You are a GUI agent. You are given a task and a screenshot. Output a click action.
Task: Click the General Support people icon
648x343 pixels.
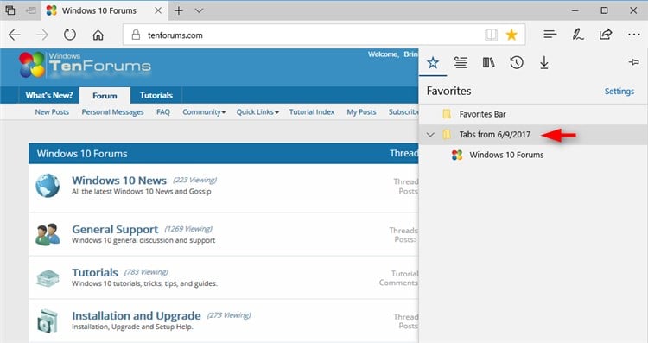click(48, 234)
